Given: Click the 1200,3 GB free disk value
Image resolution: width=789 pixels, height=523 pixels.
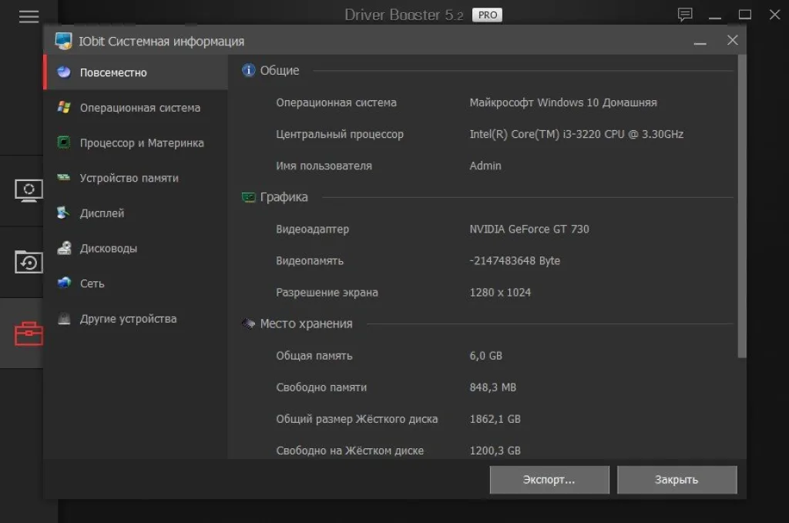Looking at the screenshot, I should [x=495, y=451].
